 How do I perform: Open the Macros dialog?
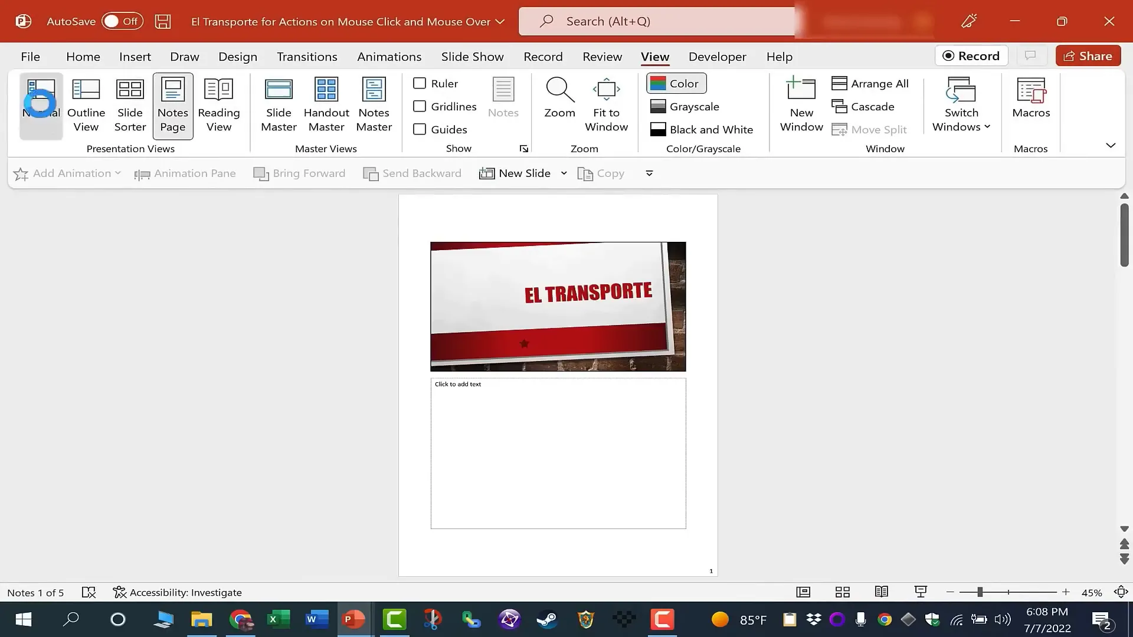(1031, 99)
